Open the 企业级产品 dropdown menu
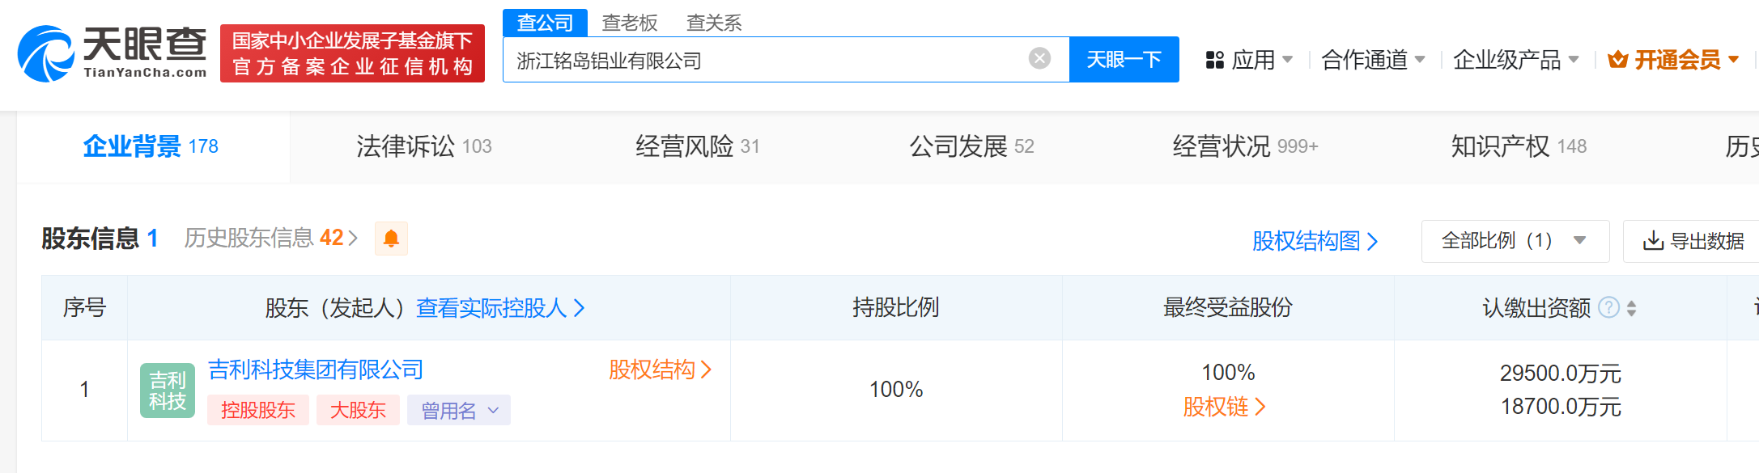 click(x=1515, y=60)
